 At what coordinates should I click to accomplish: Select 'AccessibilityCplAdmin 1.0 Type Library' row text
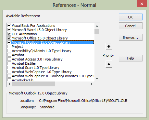point(42,51)
